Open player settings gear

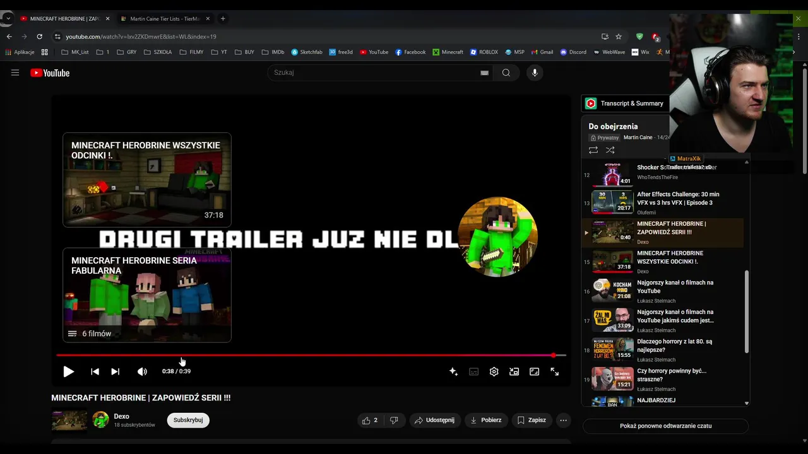coord(494,371)
